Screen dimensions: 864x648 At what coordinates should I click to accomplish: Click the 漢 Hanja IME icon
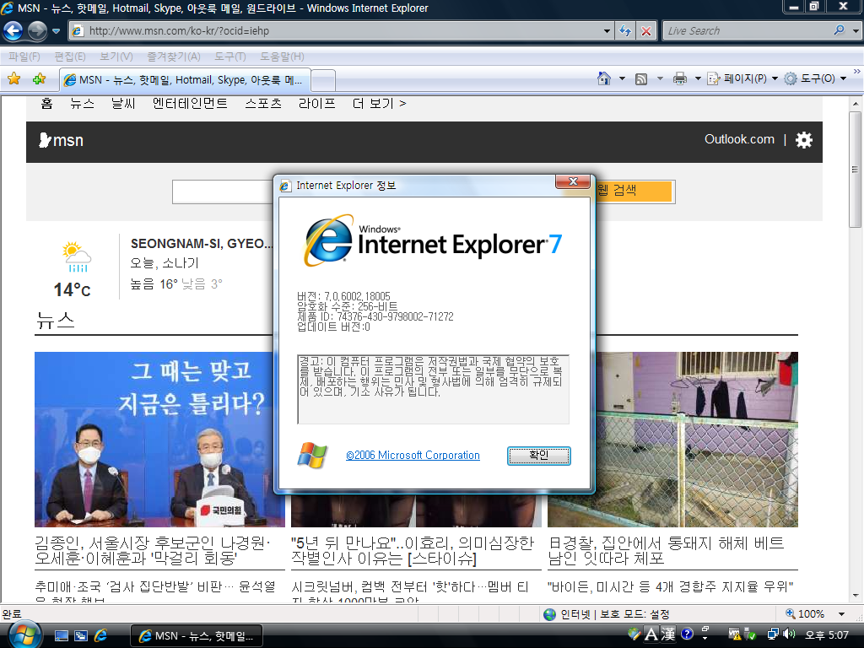pyautogui.click(x=668, y=634)
